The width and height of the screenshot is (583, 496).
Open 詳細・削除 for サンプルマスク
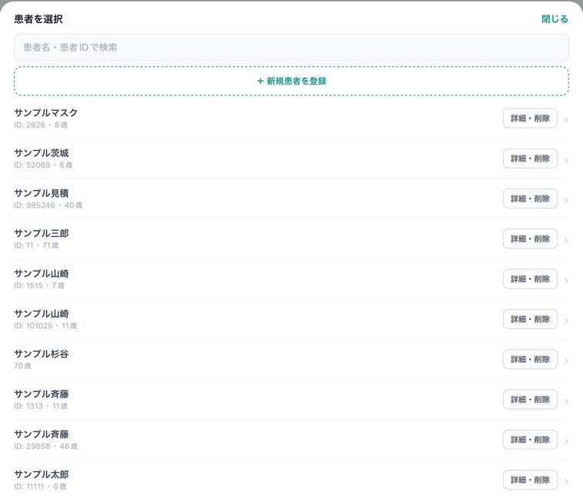coord(530,118)
